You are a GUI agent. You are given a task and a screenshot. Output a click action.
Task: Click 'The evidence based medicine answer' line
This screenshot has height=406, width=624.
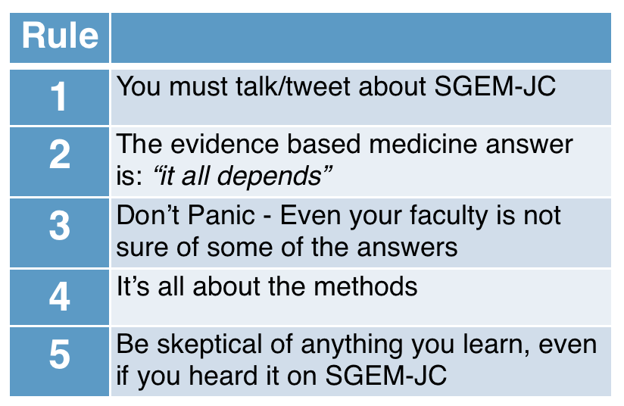click(x=345, y=144)
